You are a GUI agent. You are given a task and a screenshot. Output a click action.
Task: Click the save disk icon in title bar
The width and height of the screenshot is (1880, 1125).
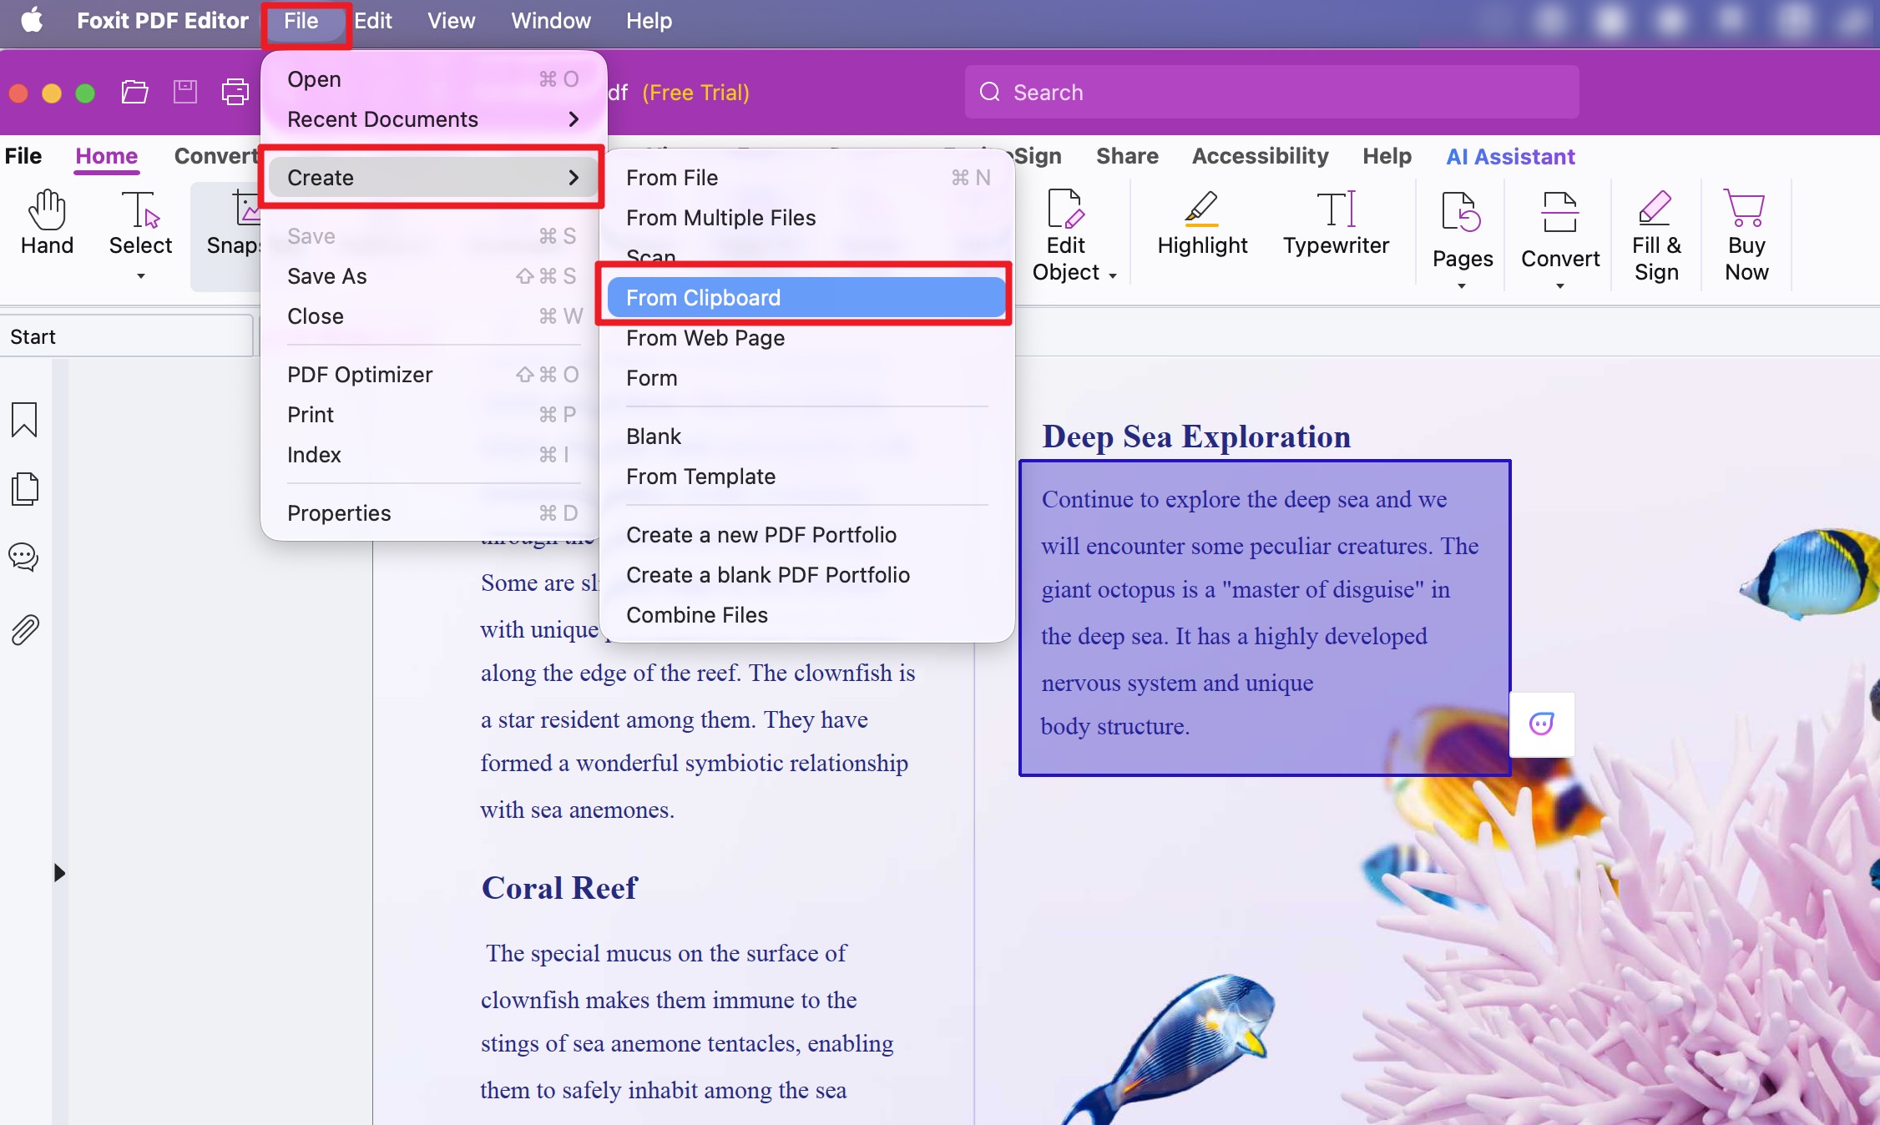(184, 92)
